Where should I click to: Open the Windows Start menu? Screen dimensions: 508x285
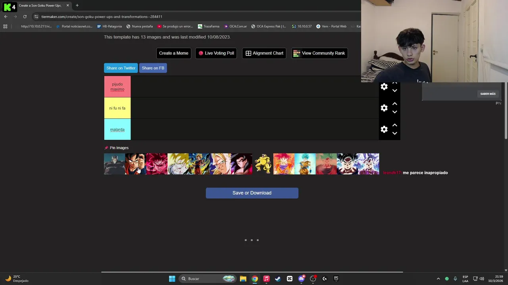point(172,279)
